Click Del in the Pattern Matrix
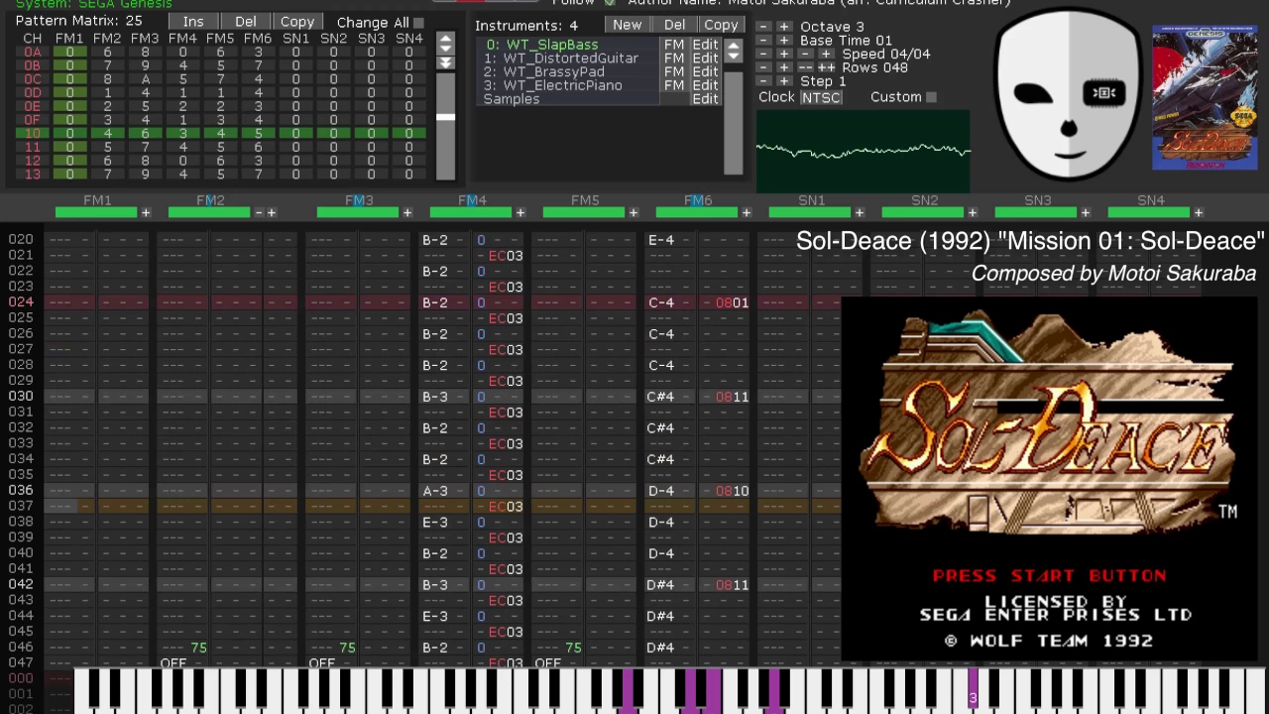Image resolution: width=1269 pixels, height=714 pixels. 245,22
